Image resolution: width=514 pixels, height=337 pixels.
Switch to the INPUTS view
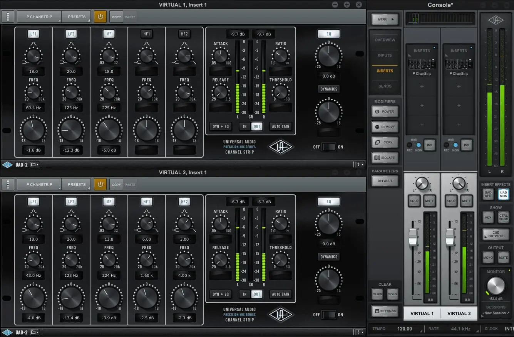click(x=385, y=56)
